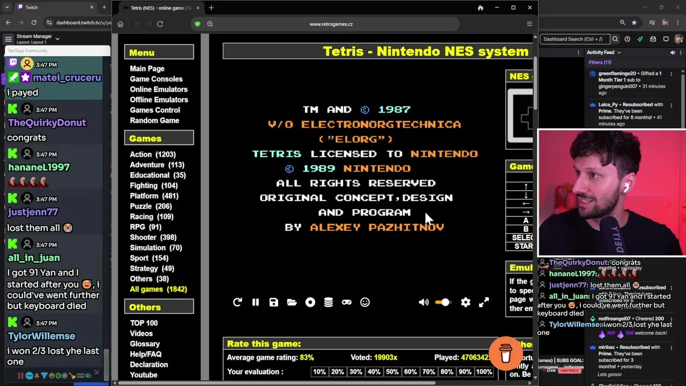Pause the Tetris emulator

tap(256, 302)
